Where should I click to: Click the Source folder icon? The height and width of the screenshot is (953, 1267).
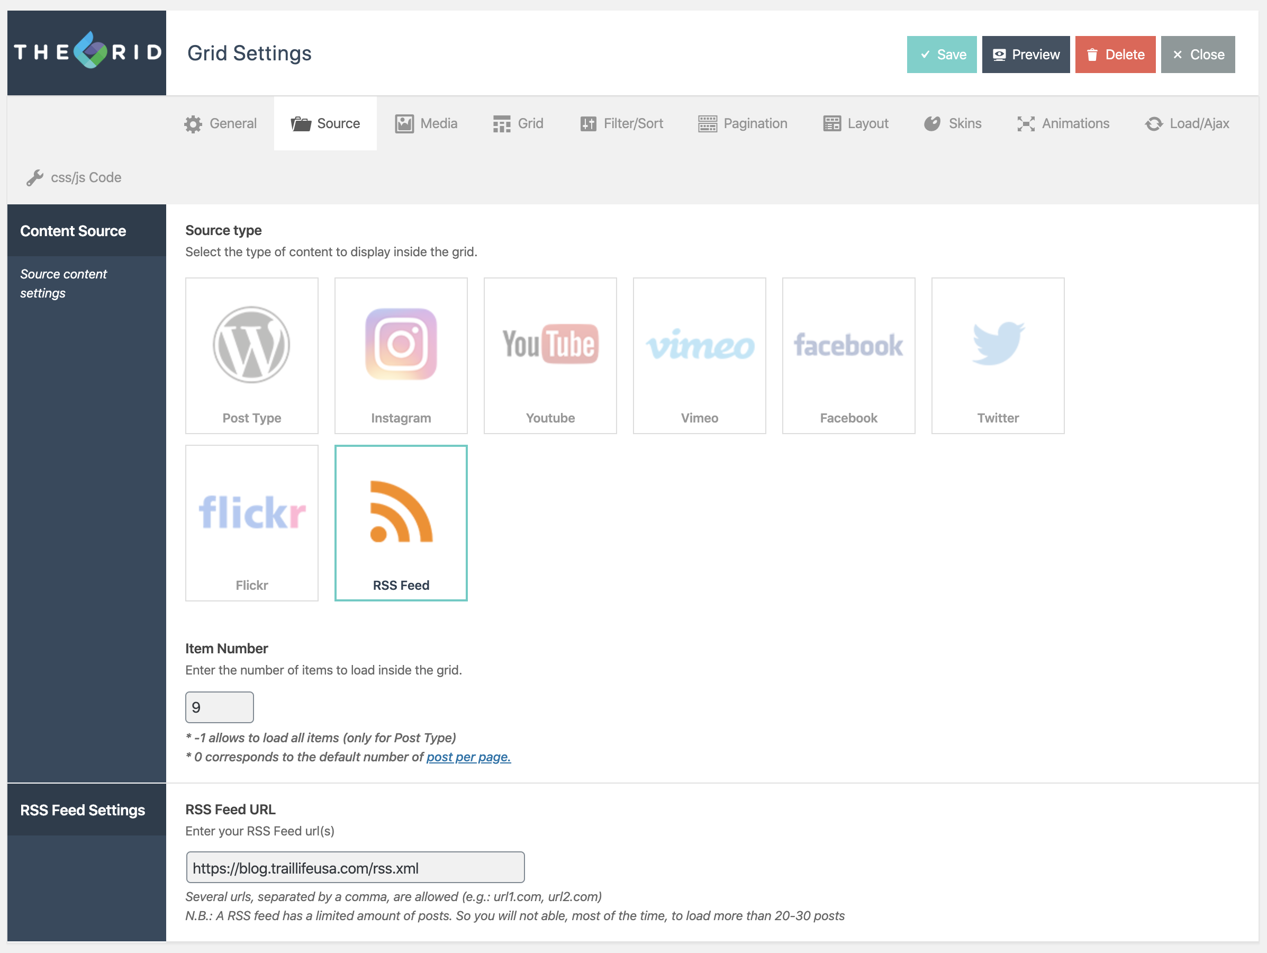click(x=301, y=124)
